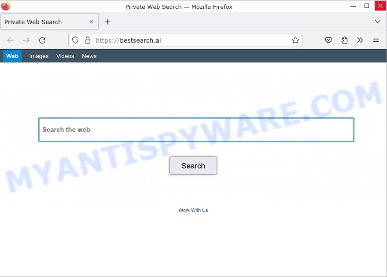
Task: Open Firefox application hamburger menu
Action: point(376,40)
